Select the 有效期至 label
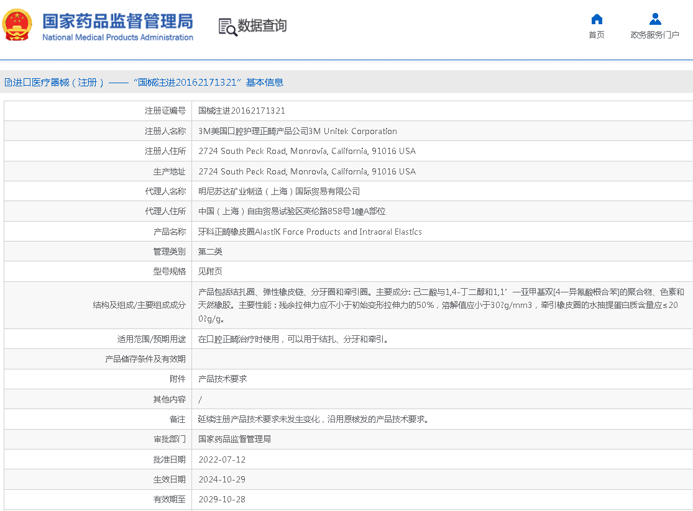 click(x=169, y=499)
